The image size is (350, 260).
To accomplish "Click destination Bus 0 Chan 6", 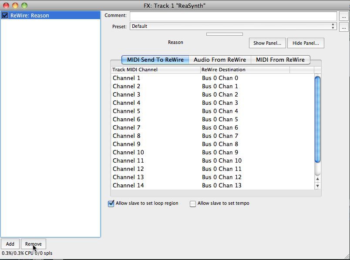I will 220,127.
